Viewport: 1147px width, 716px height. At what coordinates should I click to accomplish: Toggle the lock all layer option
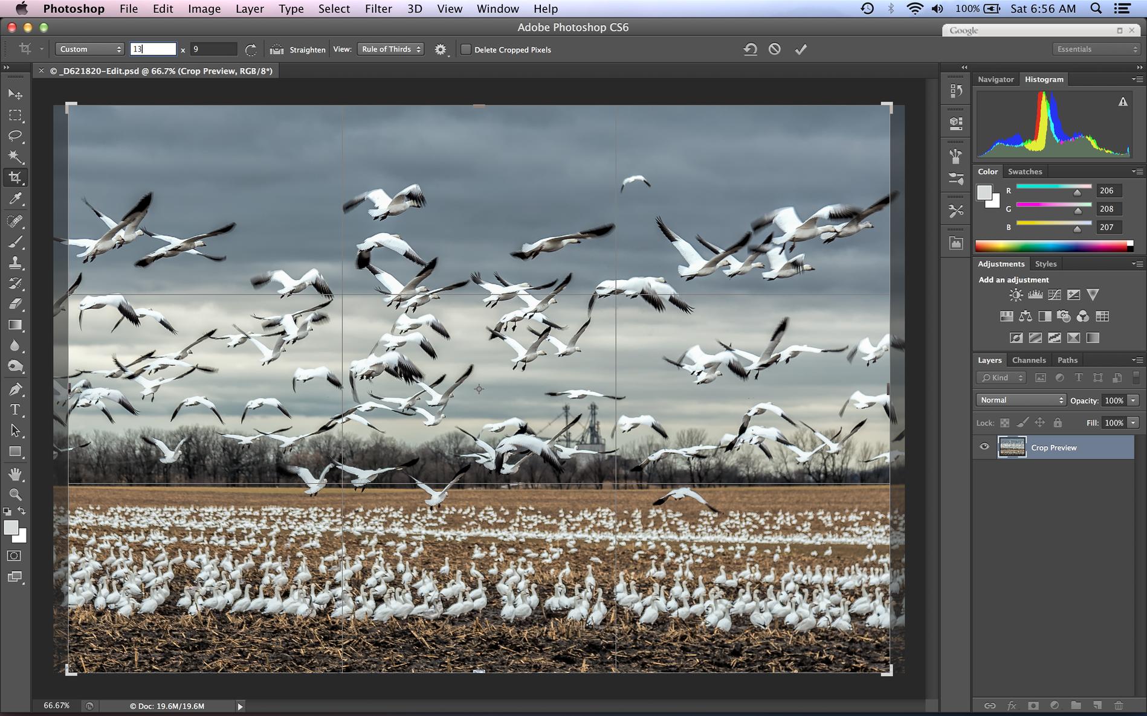(x=1058, y=423)
